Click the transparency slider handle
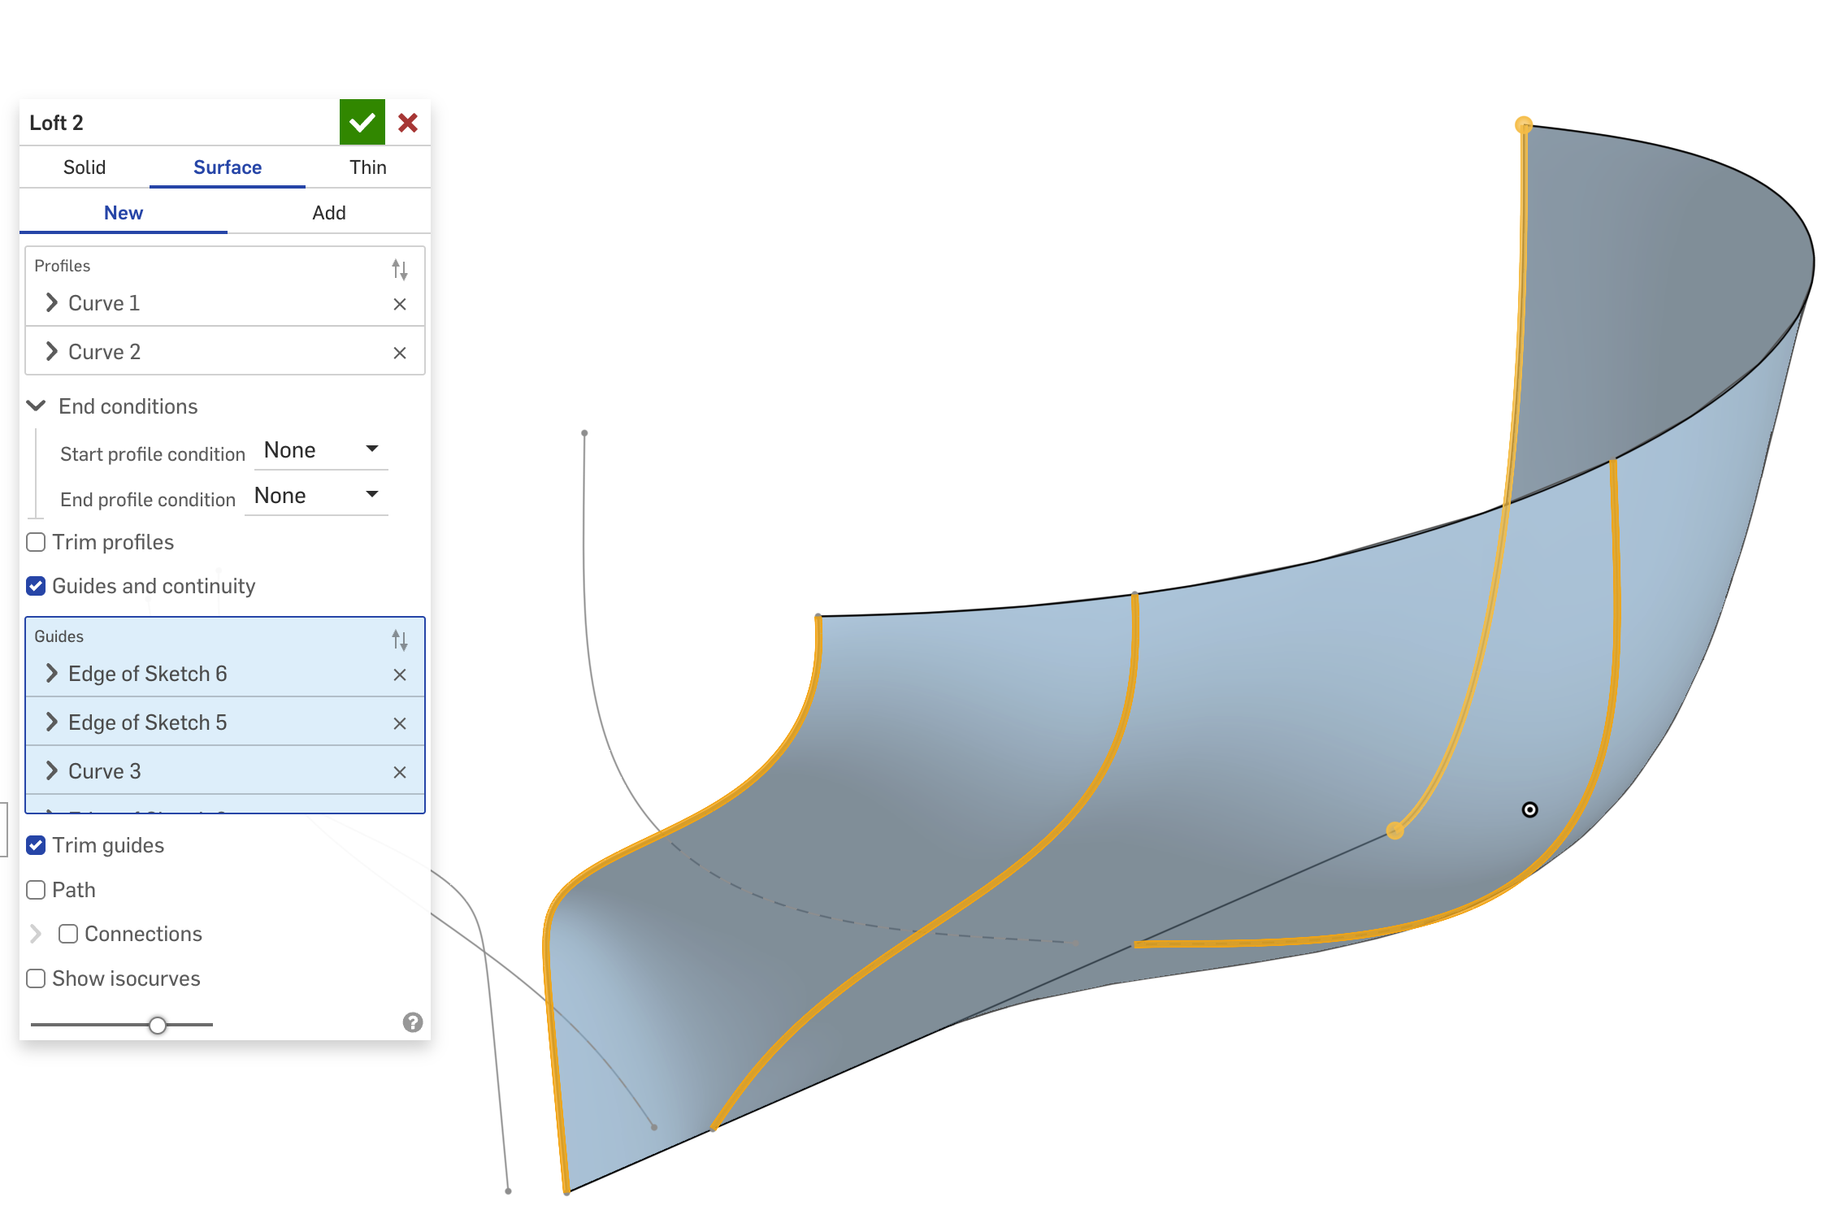This screenshot has width=1848, height=1232. coord(158,1025)
